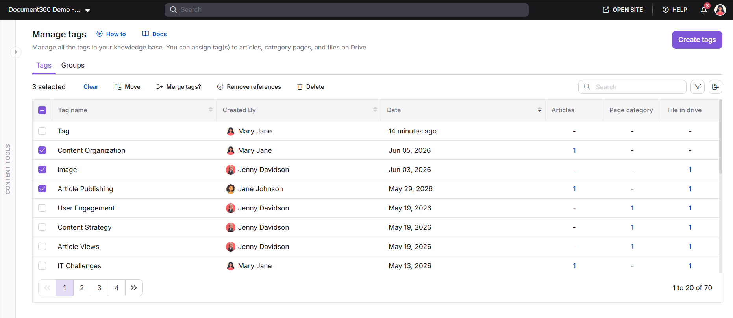Click the Article Publishing tag name
The image size is (733, 318).
click(85, 189)
